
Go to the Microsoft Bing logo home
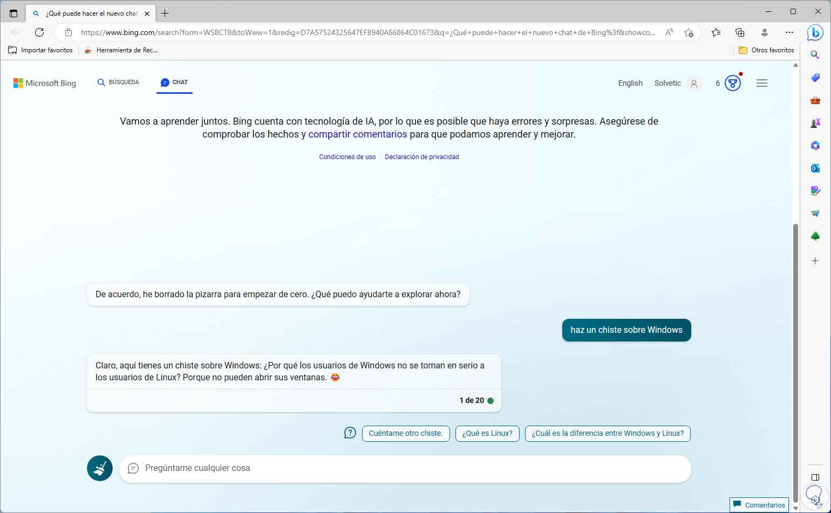coord(45,83)
